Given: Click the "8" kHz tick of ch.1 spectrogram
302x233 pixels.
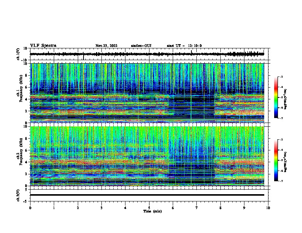Looking at the screenshot, I should tap(26, 75).
